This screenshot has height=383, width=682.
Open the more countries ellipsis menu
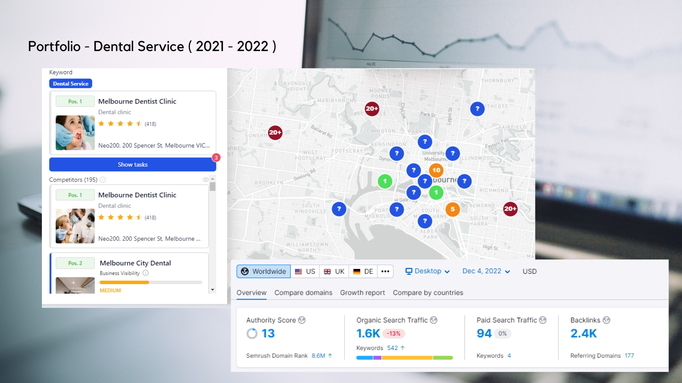(x=385, y=271)
